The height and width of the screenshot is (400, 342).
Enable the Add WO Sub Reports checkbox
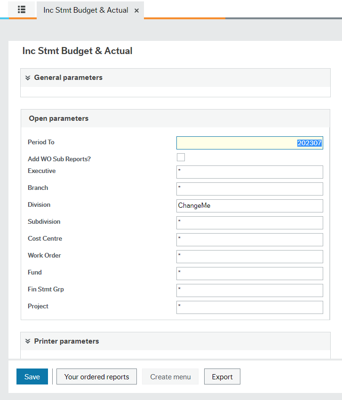tap(181, 157)
